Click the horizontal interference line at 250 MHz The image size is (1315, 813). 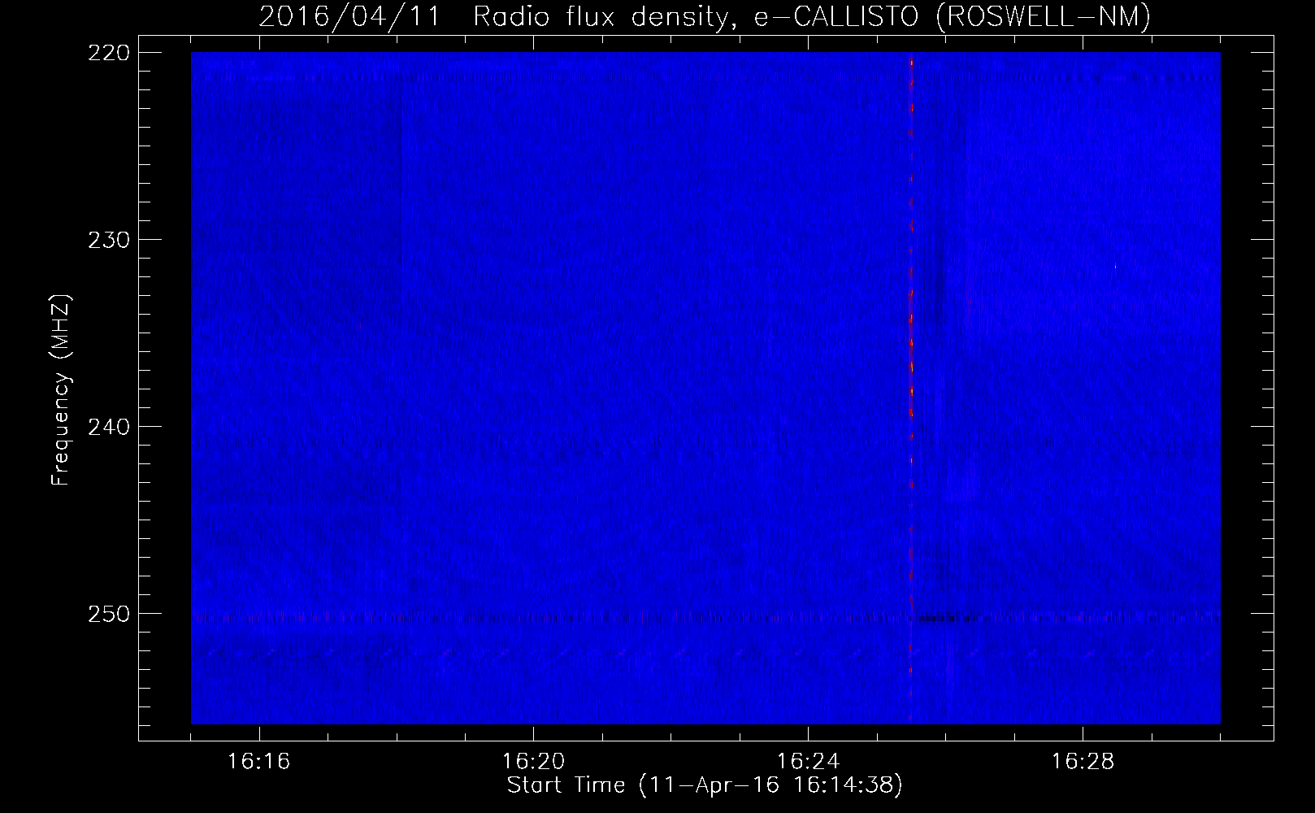[705, 617]
